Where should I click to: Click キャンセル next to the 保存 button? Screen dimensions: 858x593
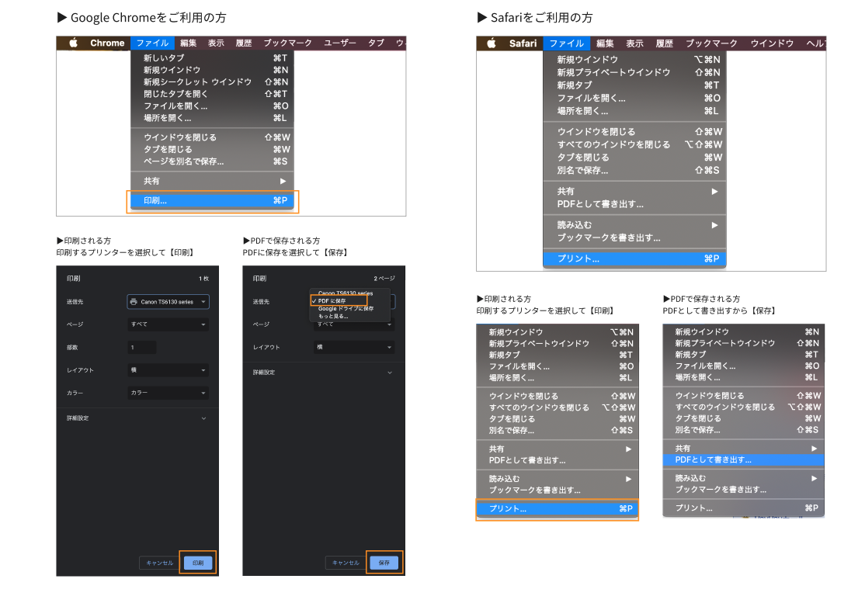[346, 563]
